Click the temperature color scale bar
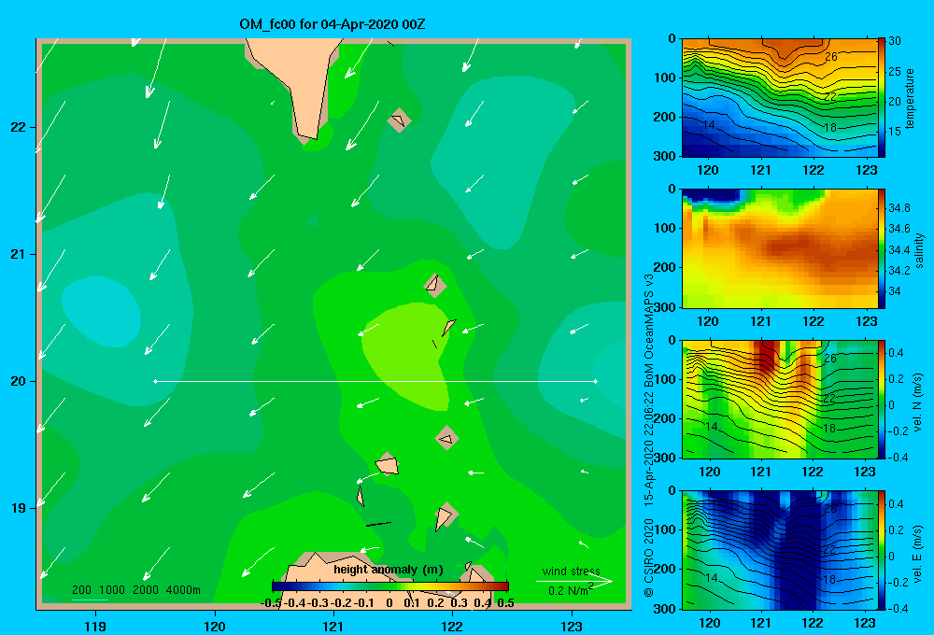The width and height of the screenshot is (934, 635). [881, 98]
